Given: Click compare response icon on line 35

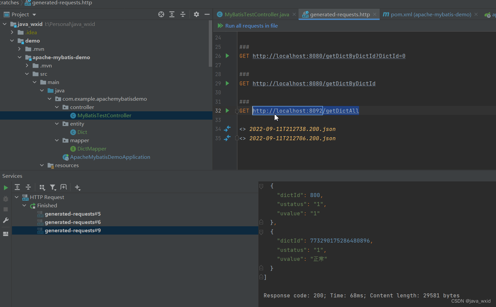Looking at the screenshot, I should coord(227,138).
